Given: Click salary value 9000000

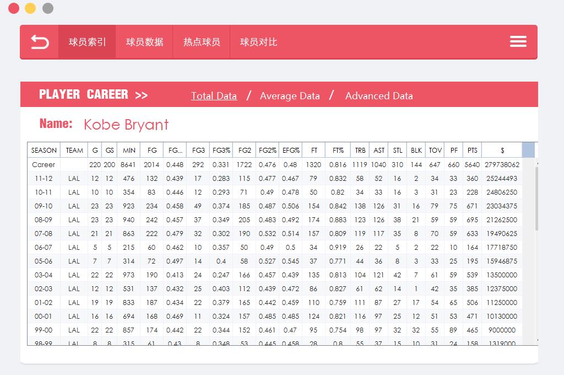Looking at the screenshot, I should (x=502, y=330).
